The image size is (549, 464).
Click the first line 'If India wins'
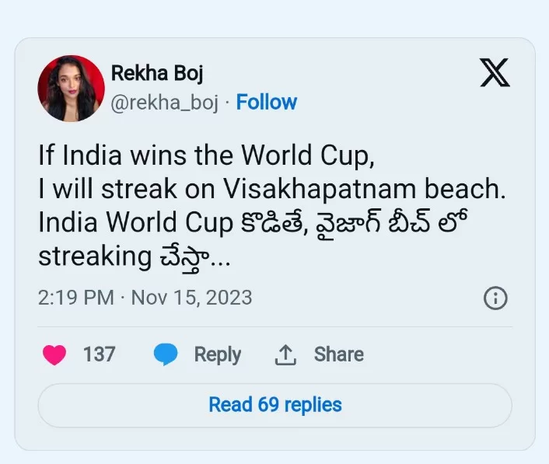coord(206,155)
